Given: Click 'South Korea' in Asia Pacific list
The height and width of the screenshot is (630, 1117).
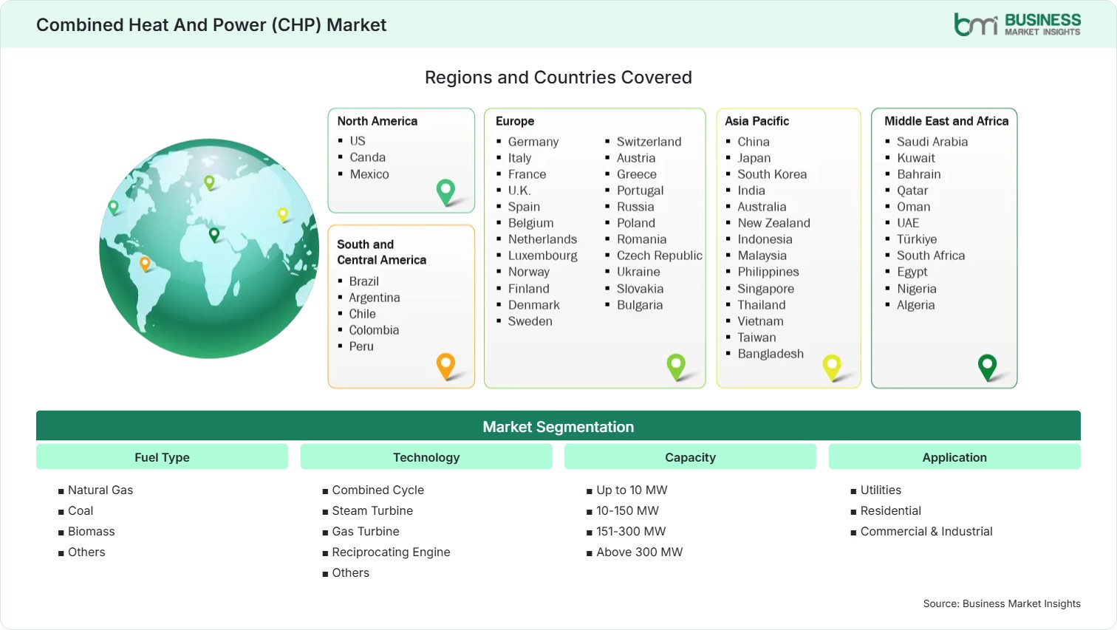Looking at the screenshot, I should pyautogui.click(x=772, y=174).
